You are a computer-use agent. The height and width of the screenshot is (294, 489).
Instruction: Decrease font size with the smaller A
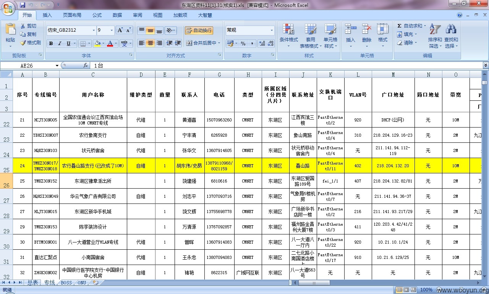(128, 30)
